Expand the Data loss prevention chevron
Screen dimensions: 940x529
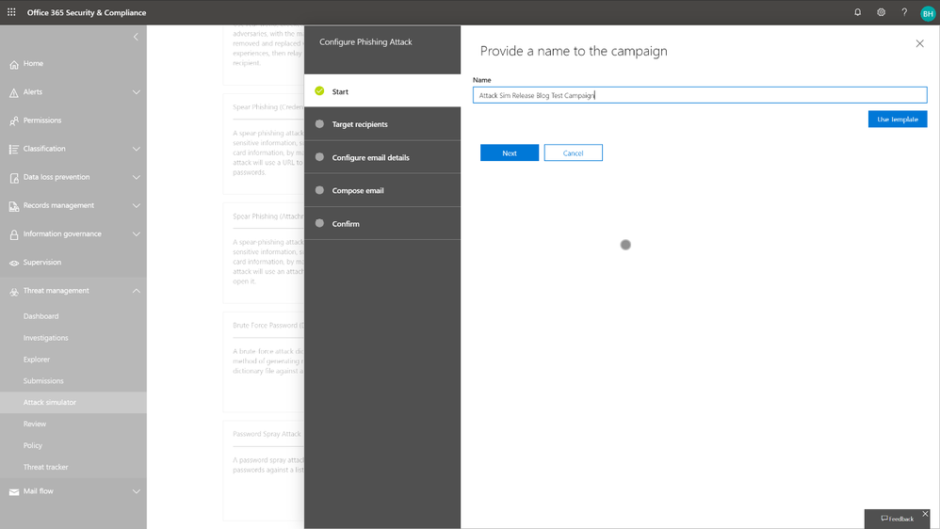point(136,177)
